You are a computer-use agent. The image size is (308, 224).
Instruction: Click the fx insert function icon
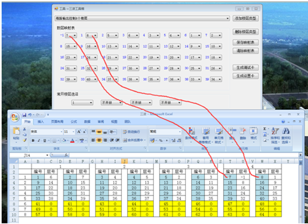click(x=66, y=155)
